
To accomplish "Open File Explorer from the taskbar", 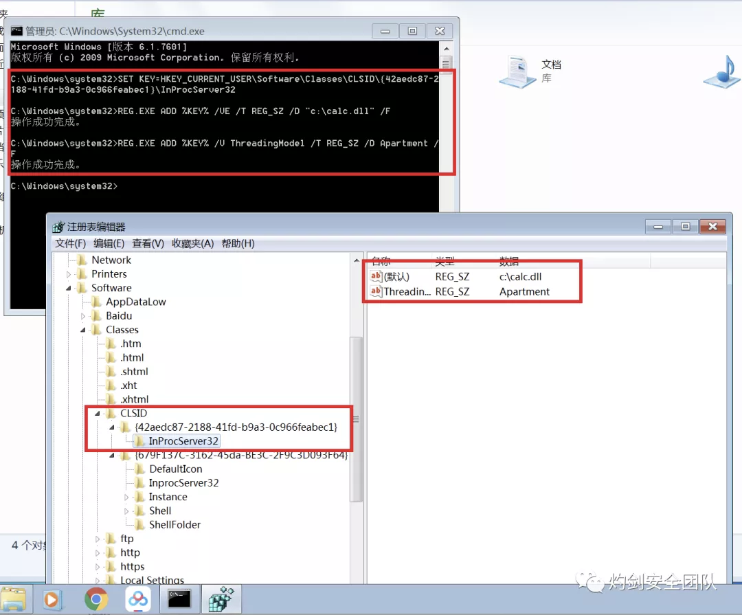I will pos(14,599).
